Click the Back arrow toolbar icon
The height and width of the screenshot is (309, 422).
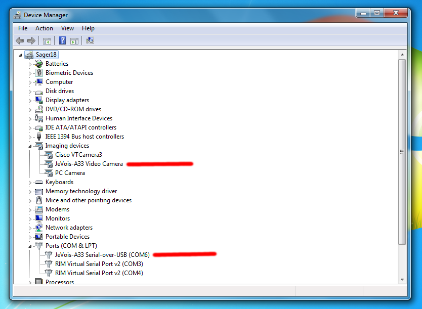click(20, 41)
